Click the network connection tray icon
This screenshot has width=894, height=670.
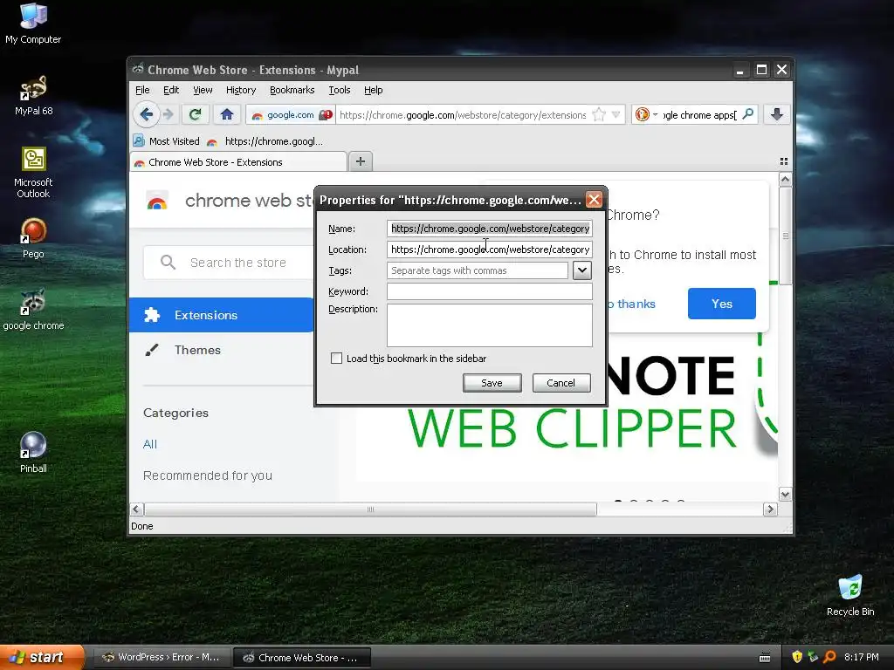pos(813,657)
